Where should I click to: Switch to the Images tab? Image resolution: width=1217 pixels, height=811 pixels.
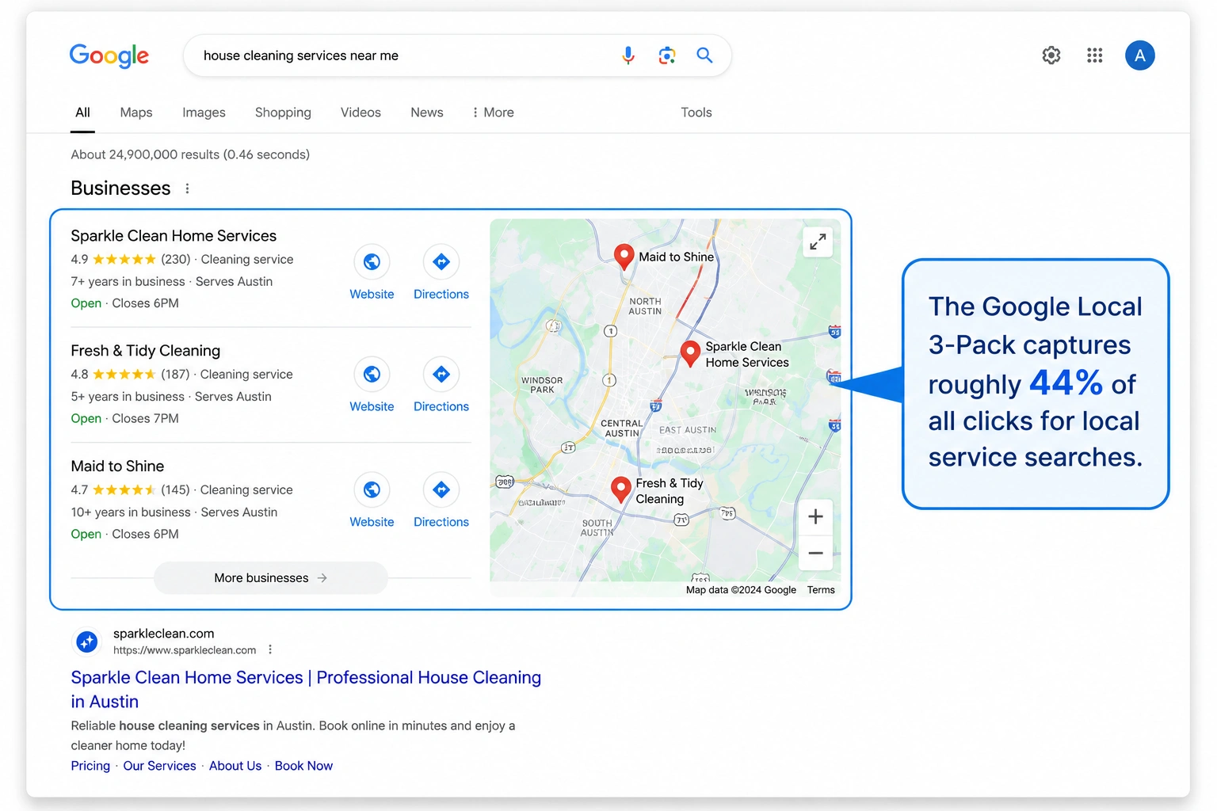pyautogui.click(x=204, y=112)
